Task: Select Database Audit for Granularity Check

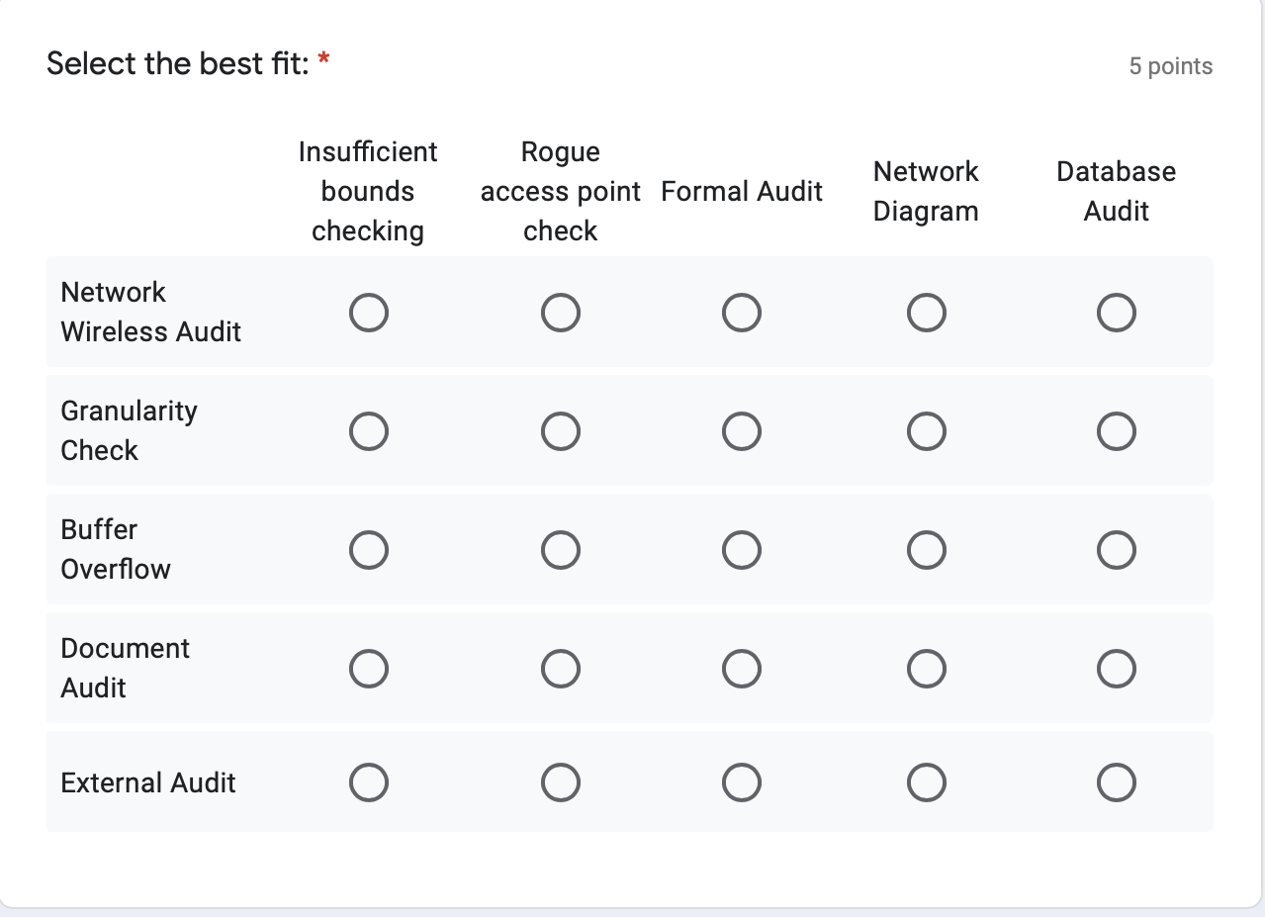Action: pos(1116,430)
